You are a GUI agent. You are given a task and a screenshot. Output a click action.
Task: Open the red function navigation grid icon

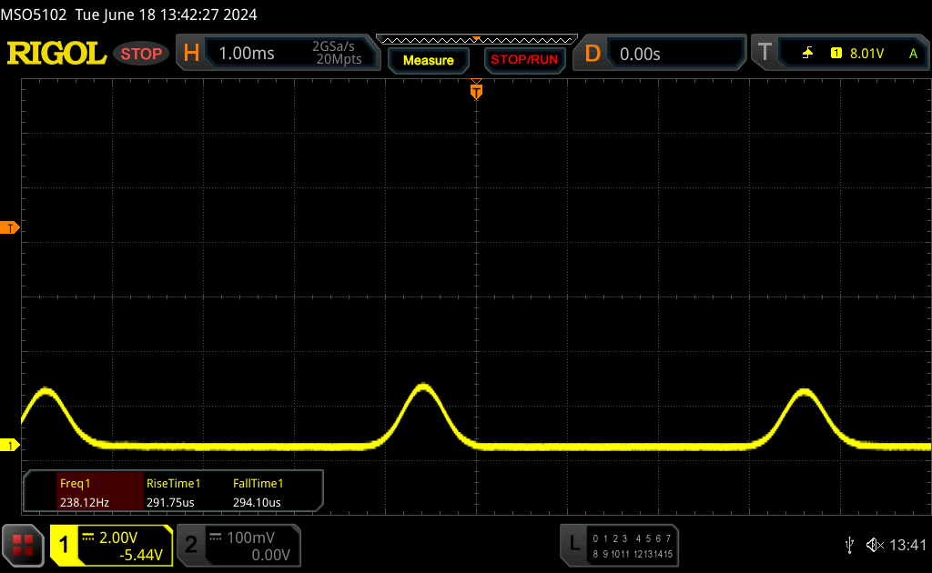(x=23, y=545)
